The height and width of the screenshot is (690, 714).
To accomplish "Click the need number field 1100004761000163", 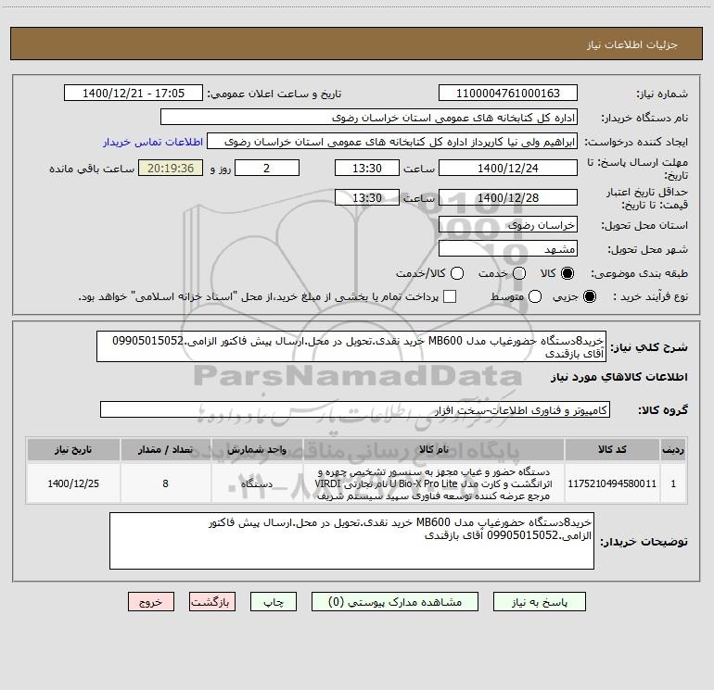I will coord(508,94).
